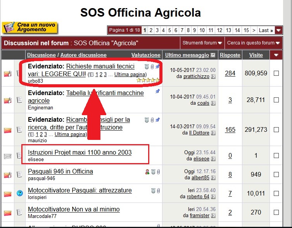Viewport: 292px width, 228px height.
Task: Click the sort icon beside Ultimo messaggio
Action: coord(213,55)
